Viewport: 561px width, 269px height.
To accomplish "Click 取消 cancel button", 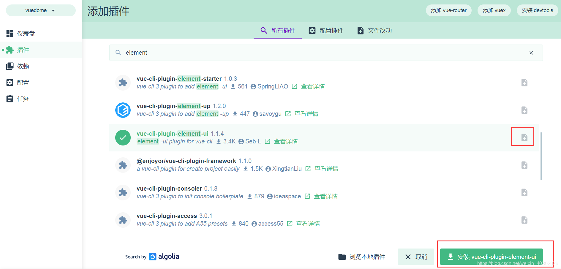I will (x=416, y=257).
